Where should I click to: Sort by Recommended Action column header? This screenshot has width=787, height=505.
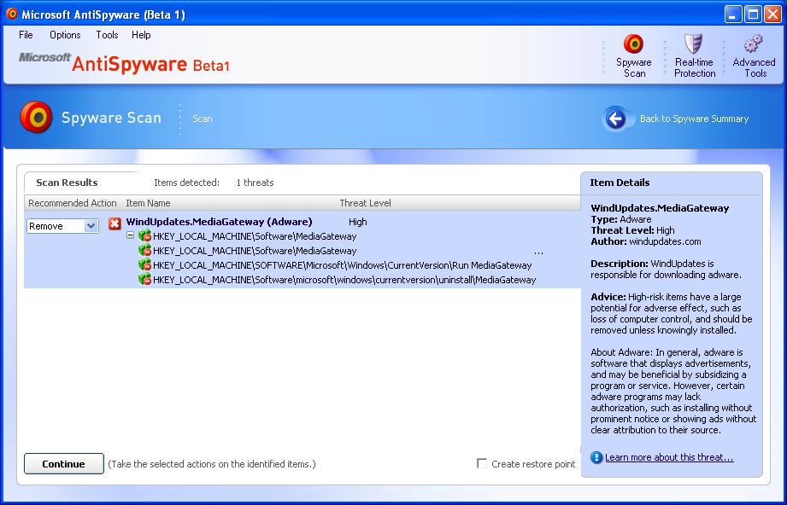tap(73, 203)
